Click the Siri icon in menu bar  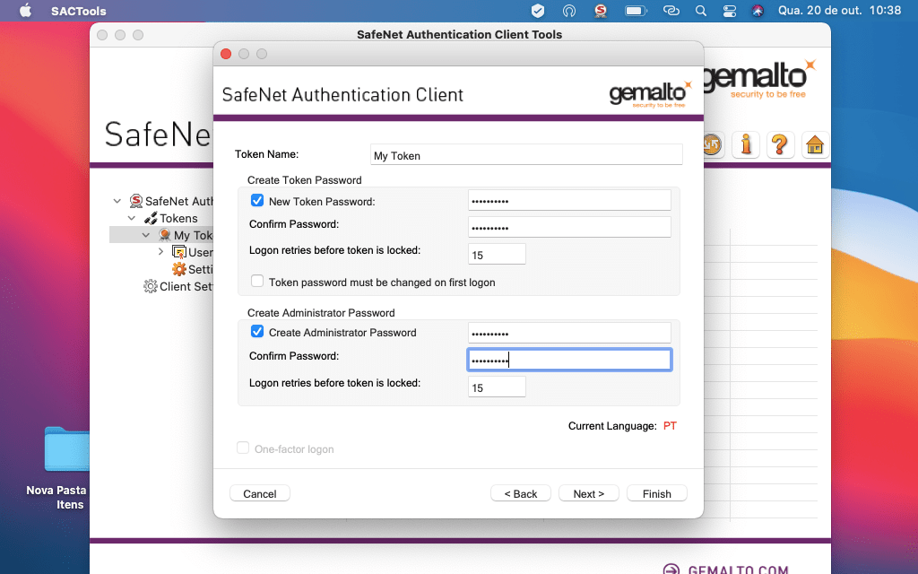(x=758, y=11)
